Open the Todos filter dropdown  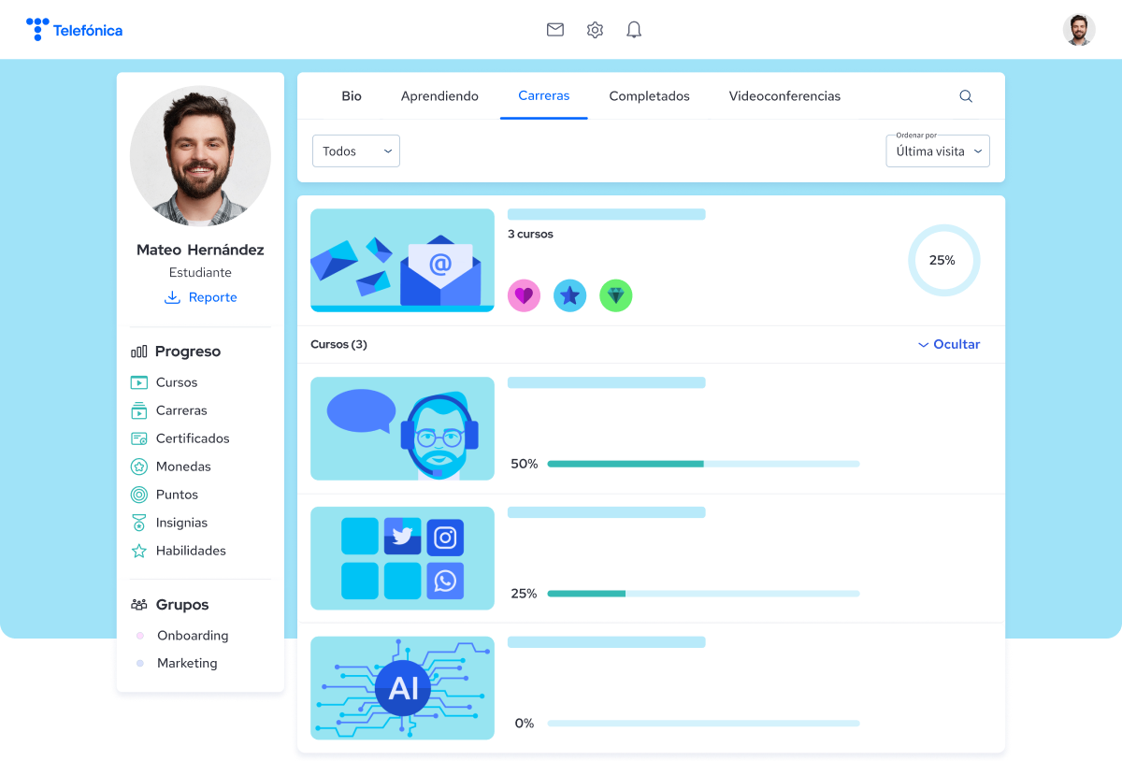pos(356,151)
